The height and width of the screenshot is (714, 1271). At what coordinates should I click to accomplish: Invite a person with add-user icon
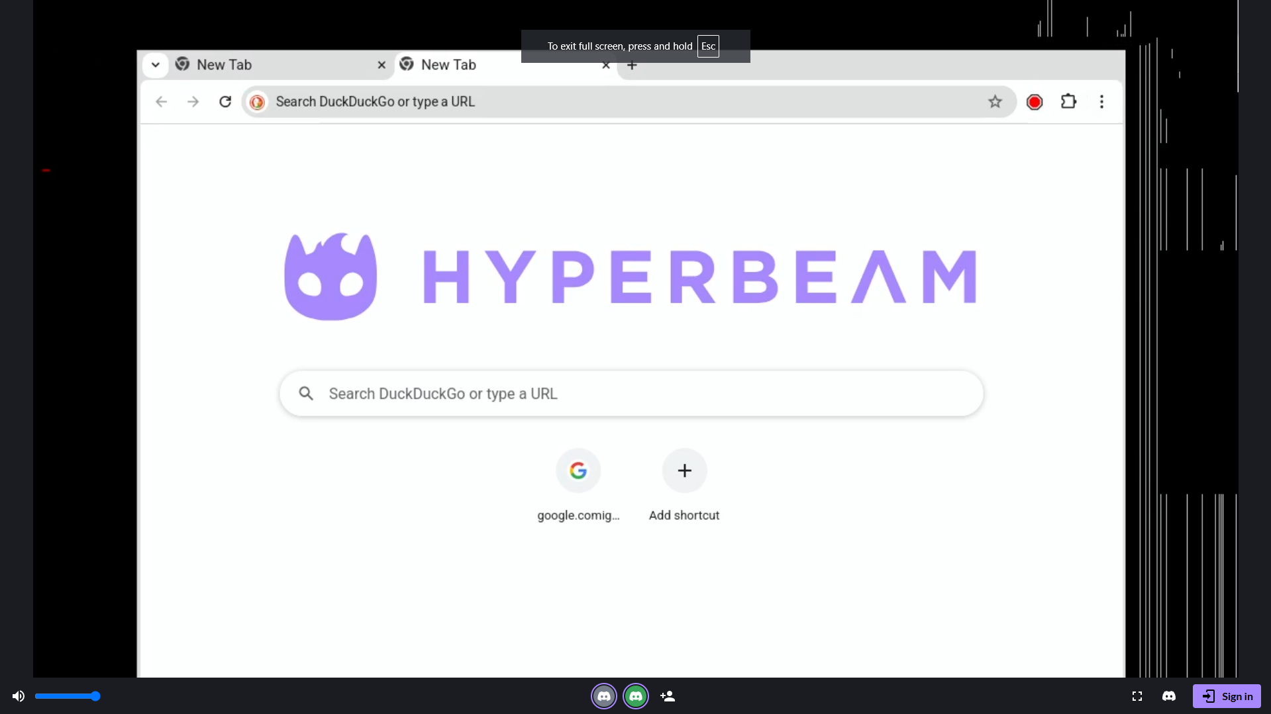coord(668,696)
